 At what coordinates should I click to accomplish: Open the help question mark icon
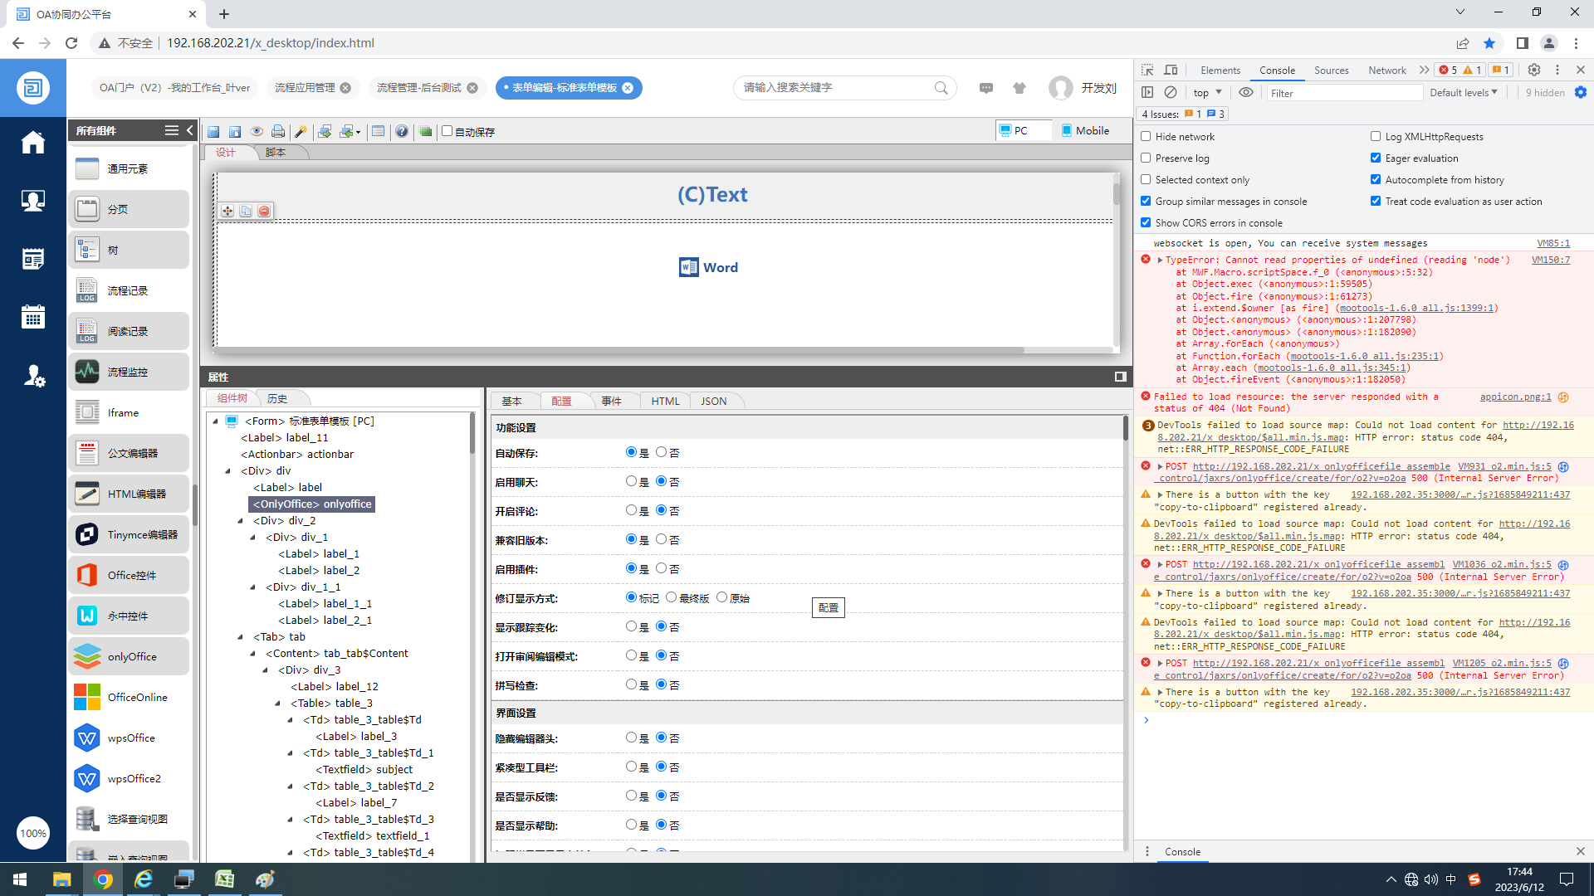[402, 131]
